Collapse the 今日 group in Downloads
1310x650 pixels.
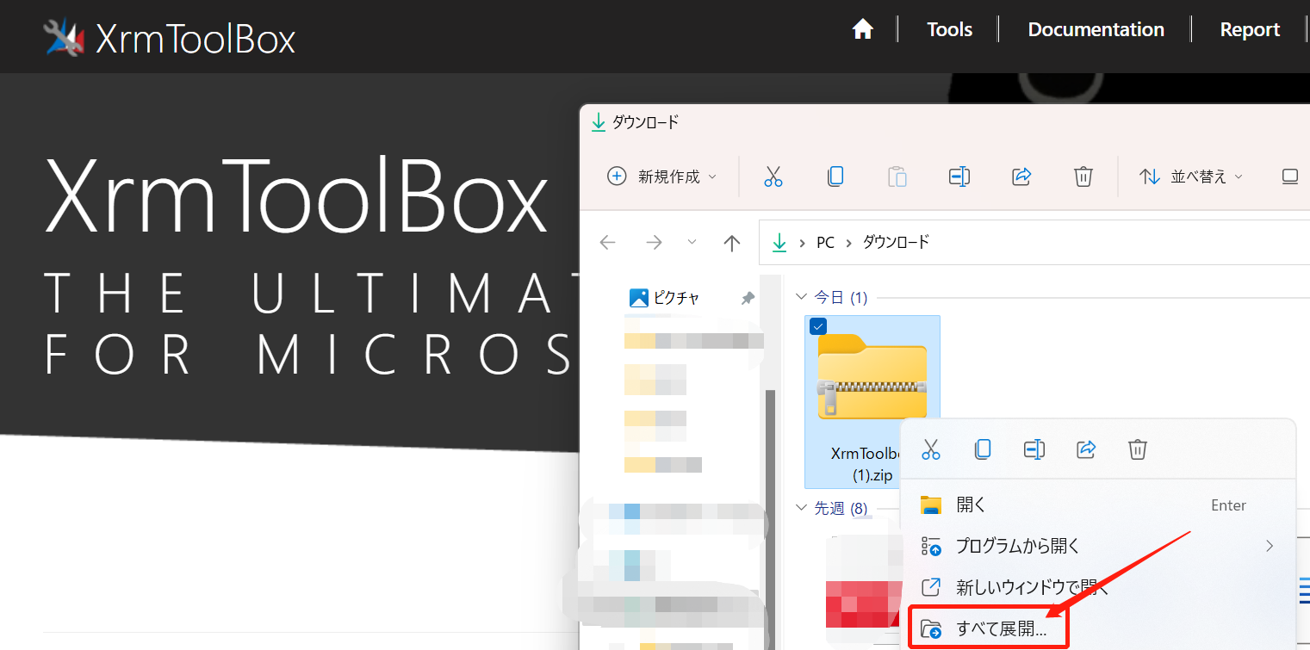pos(801,297)
